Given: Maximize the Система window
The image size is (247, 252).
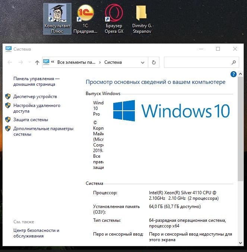Looking at the screenshot, I should point(218,49).
